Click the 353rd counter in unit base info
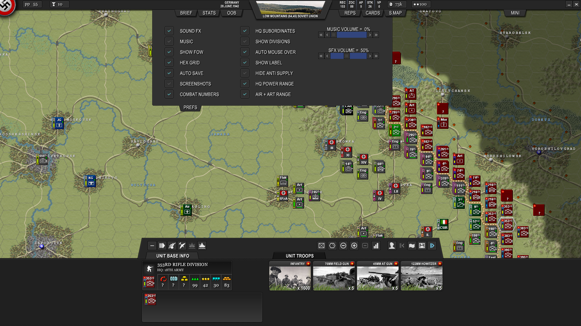This screenshot has height=326, width=581. 149,282
